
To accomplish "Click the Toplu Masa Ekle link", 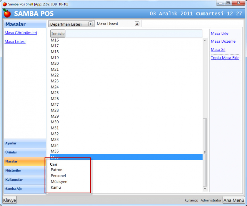I will click(225, 58).
